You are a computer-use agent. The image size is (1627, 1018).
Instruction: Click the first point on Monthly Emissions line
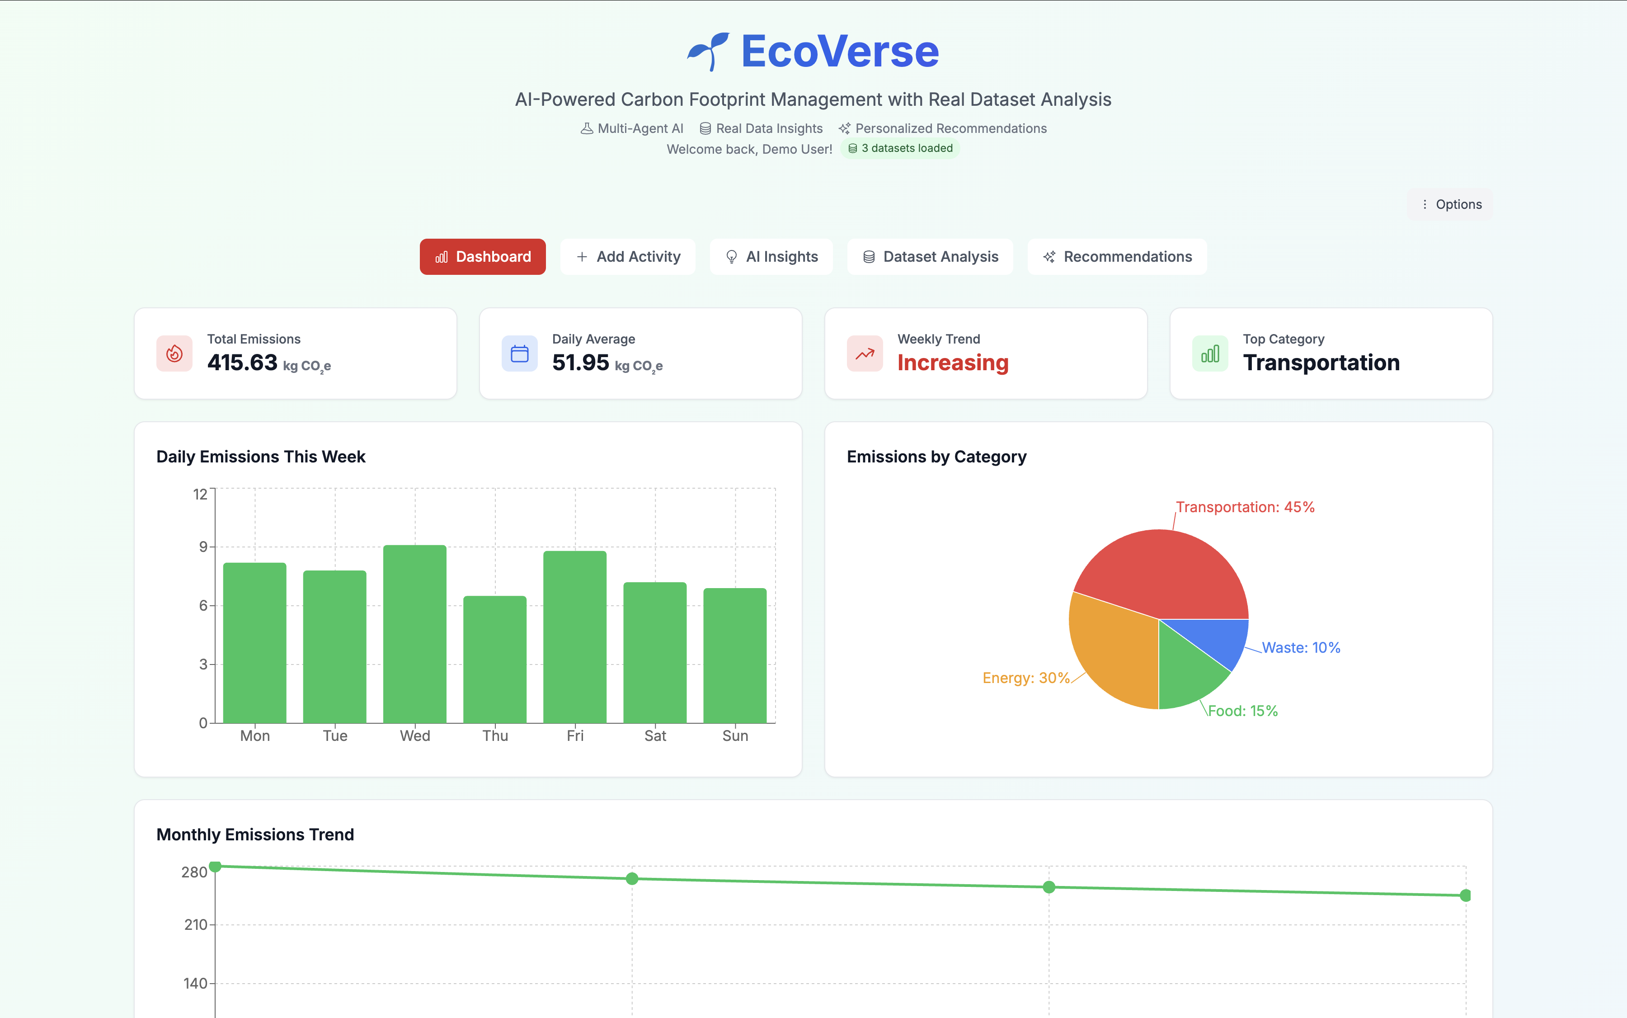(x=216, y=867)
